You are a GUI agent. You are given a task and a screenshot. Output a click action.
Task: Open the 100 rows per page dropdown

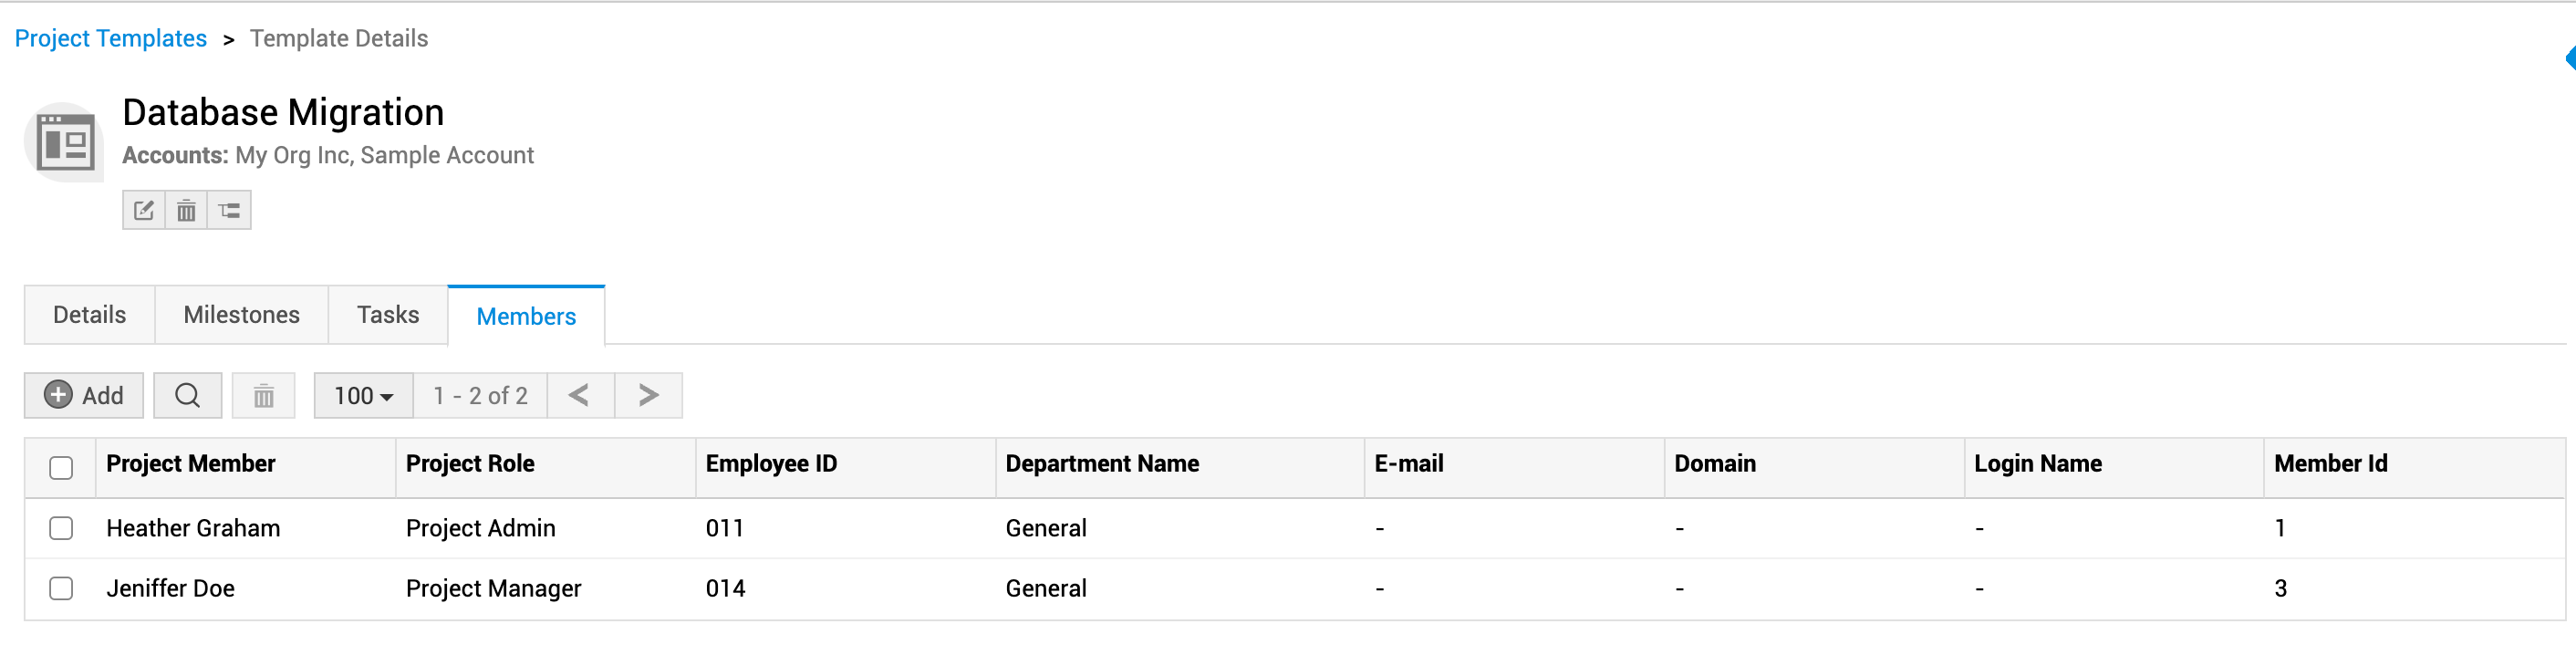pyautogui.click(x=363, y=395)
